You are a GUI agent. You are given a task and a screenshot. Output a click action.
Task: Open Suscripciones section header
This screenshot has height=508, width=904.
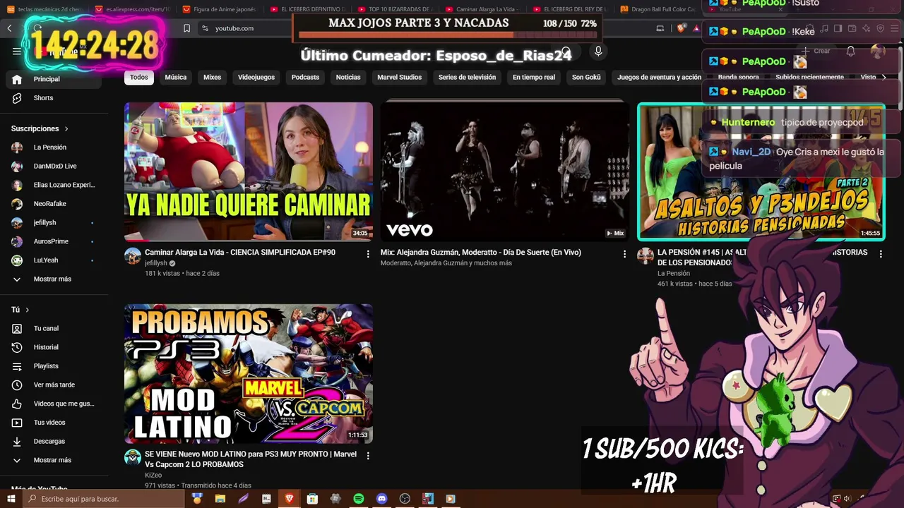click(x=40, y=129)
